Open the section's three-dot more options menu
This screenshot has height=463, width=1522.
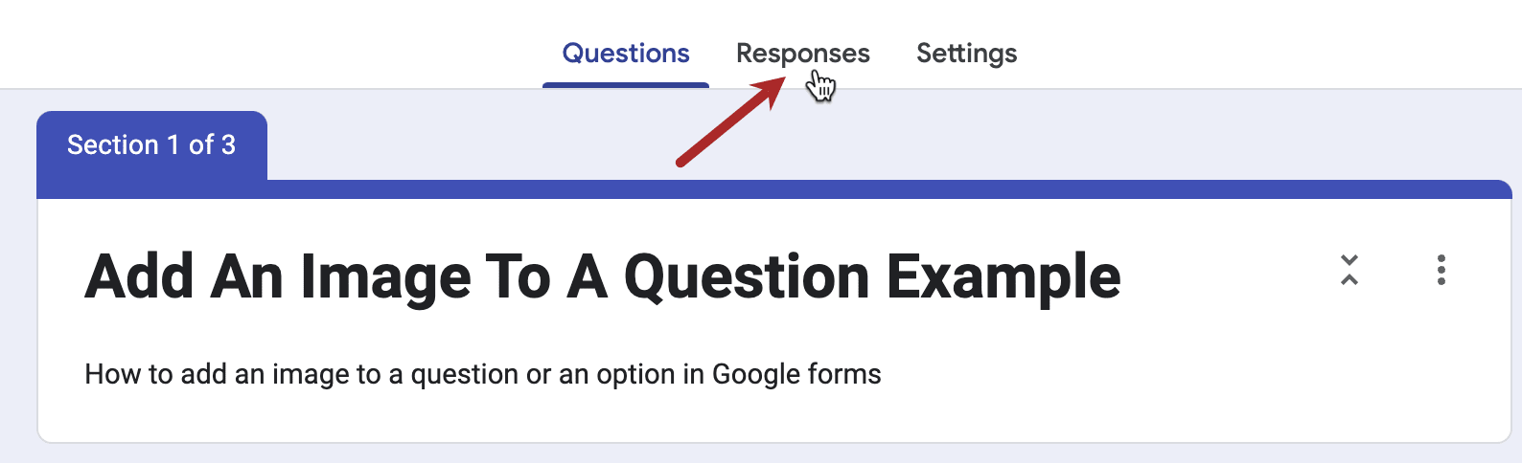click(1441, 270)
